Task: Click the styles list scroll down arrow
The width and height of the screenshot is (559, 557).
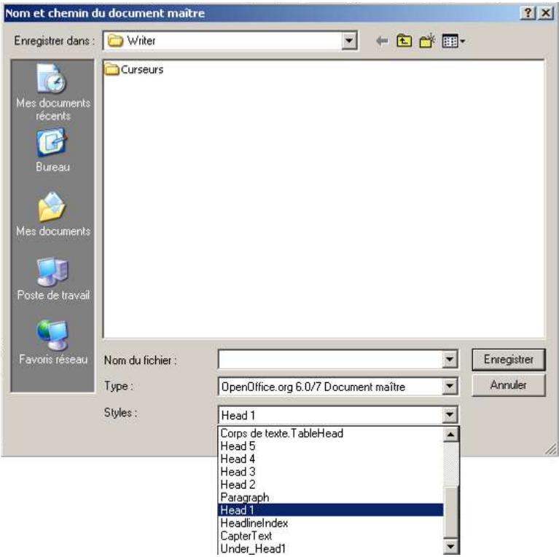Action: click(x=451, y=546)
